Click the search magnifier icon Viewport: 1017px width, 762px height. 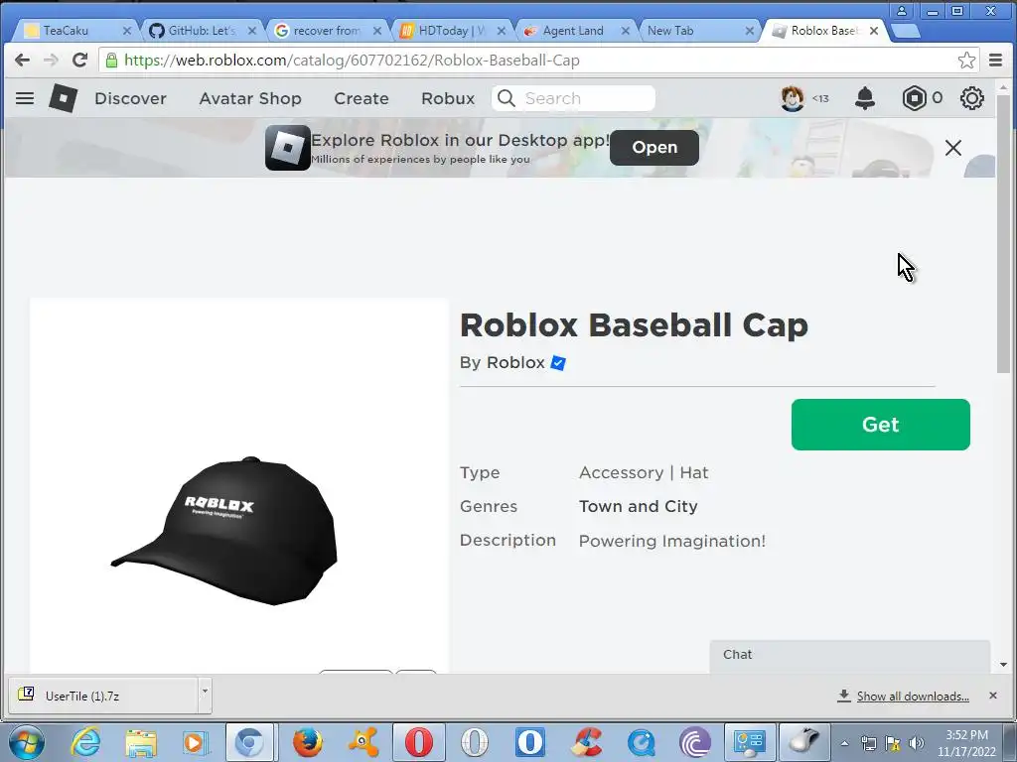[506, 98]
